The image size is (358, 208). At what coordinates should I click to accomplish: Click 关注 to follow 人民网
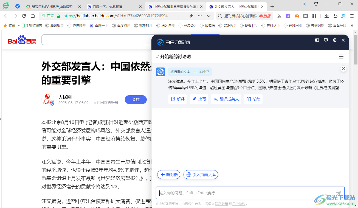pyautogui.click(x=136, y=100)
